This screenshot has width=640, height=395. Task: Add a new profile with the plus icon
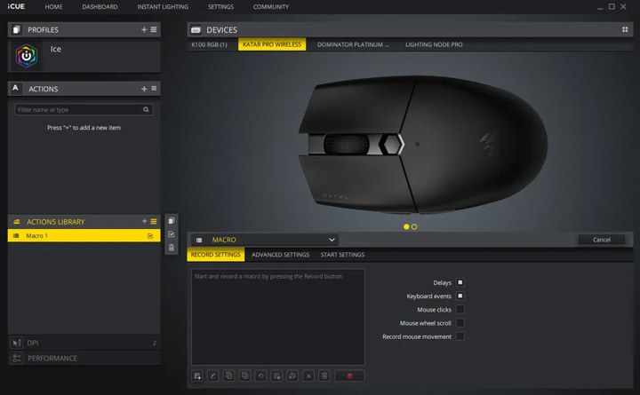coord(144,29)
